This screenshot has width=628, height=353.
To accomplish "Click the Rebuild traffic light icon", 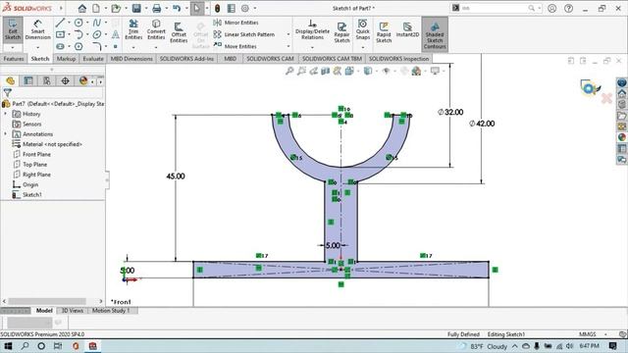I will (x=217, y=9).
